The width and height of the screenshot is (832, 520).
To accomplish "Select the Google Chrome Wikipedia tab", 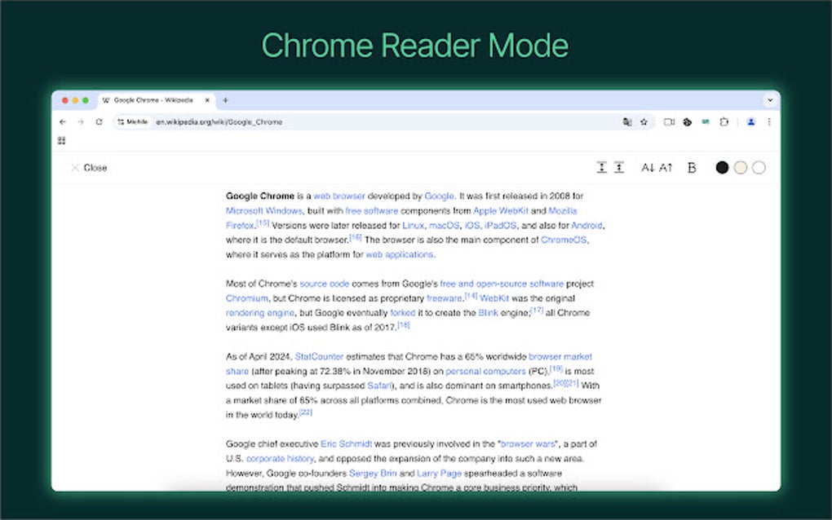I will [151, 99].
